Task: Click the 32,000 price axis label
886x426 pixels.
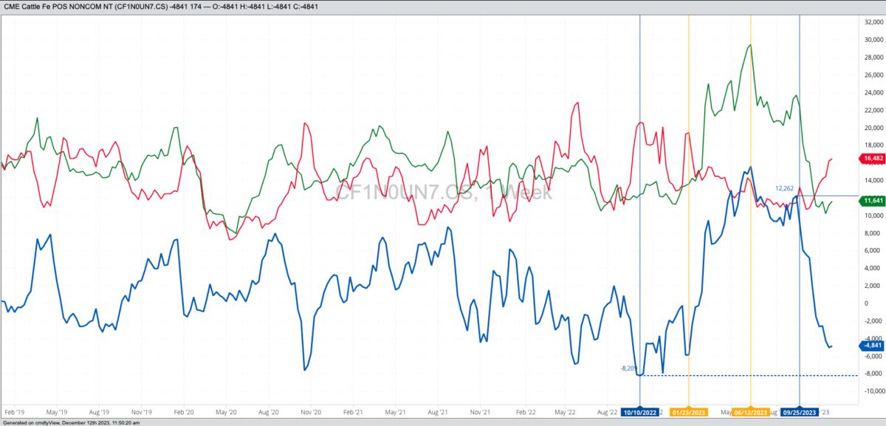Action: 873,22
